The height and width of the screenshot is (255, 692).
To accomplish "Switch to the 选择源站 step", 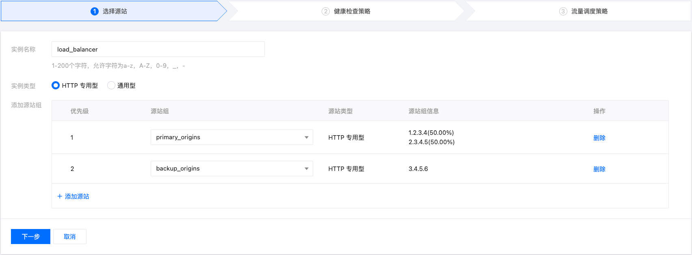I will tap(115, 11).
